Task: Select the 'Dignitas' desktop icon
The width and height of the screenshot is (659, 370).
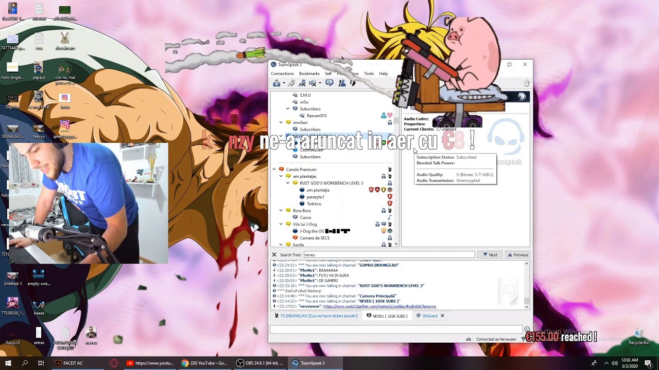Action: point(12,101)
